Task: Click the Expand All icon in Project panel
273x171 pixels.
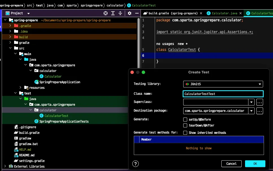Action: 113,13
